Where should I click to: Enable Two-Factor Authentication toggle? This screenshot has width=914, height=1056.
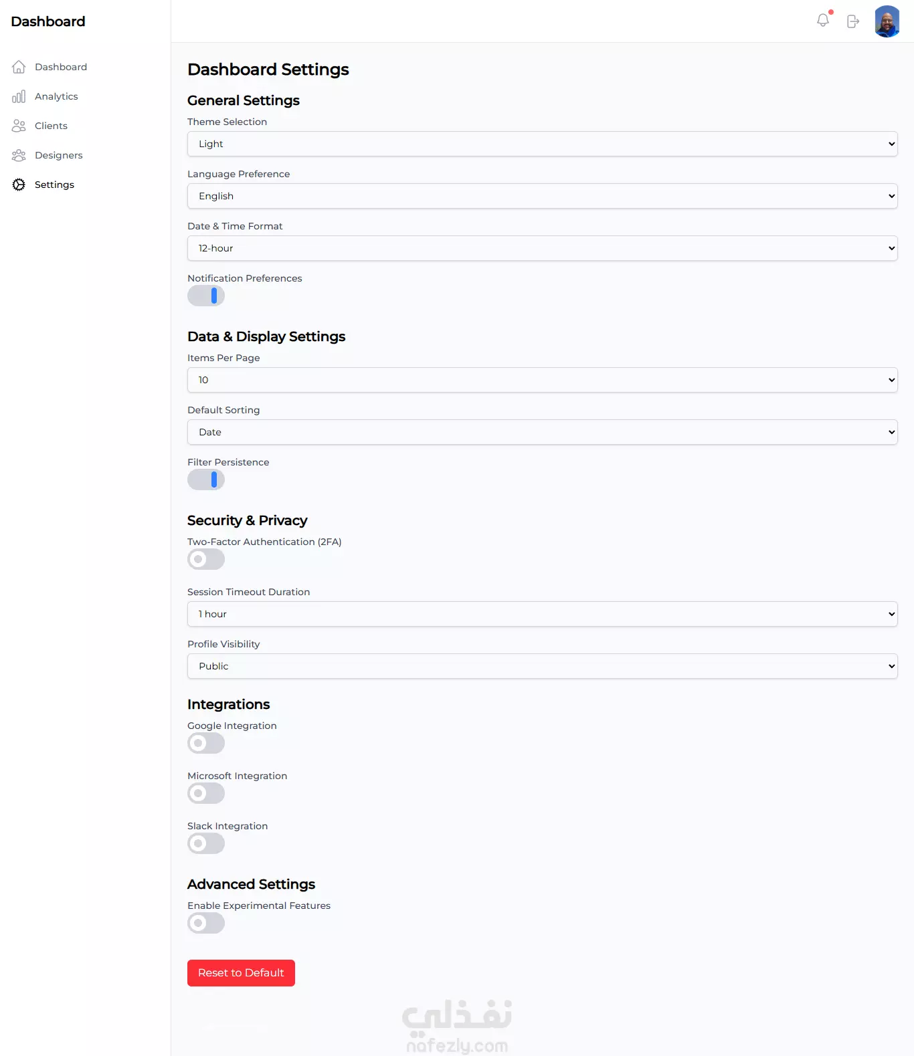[x=206, y=559]
